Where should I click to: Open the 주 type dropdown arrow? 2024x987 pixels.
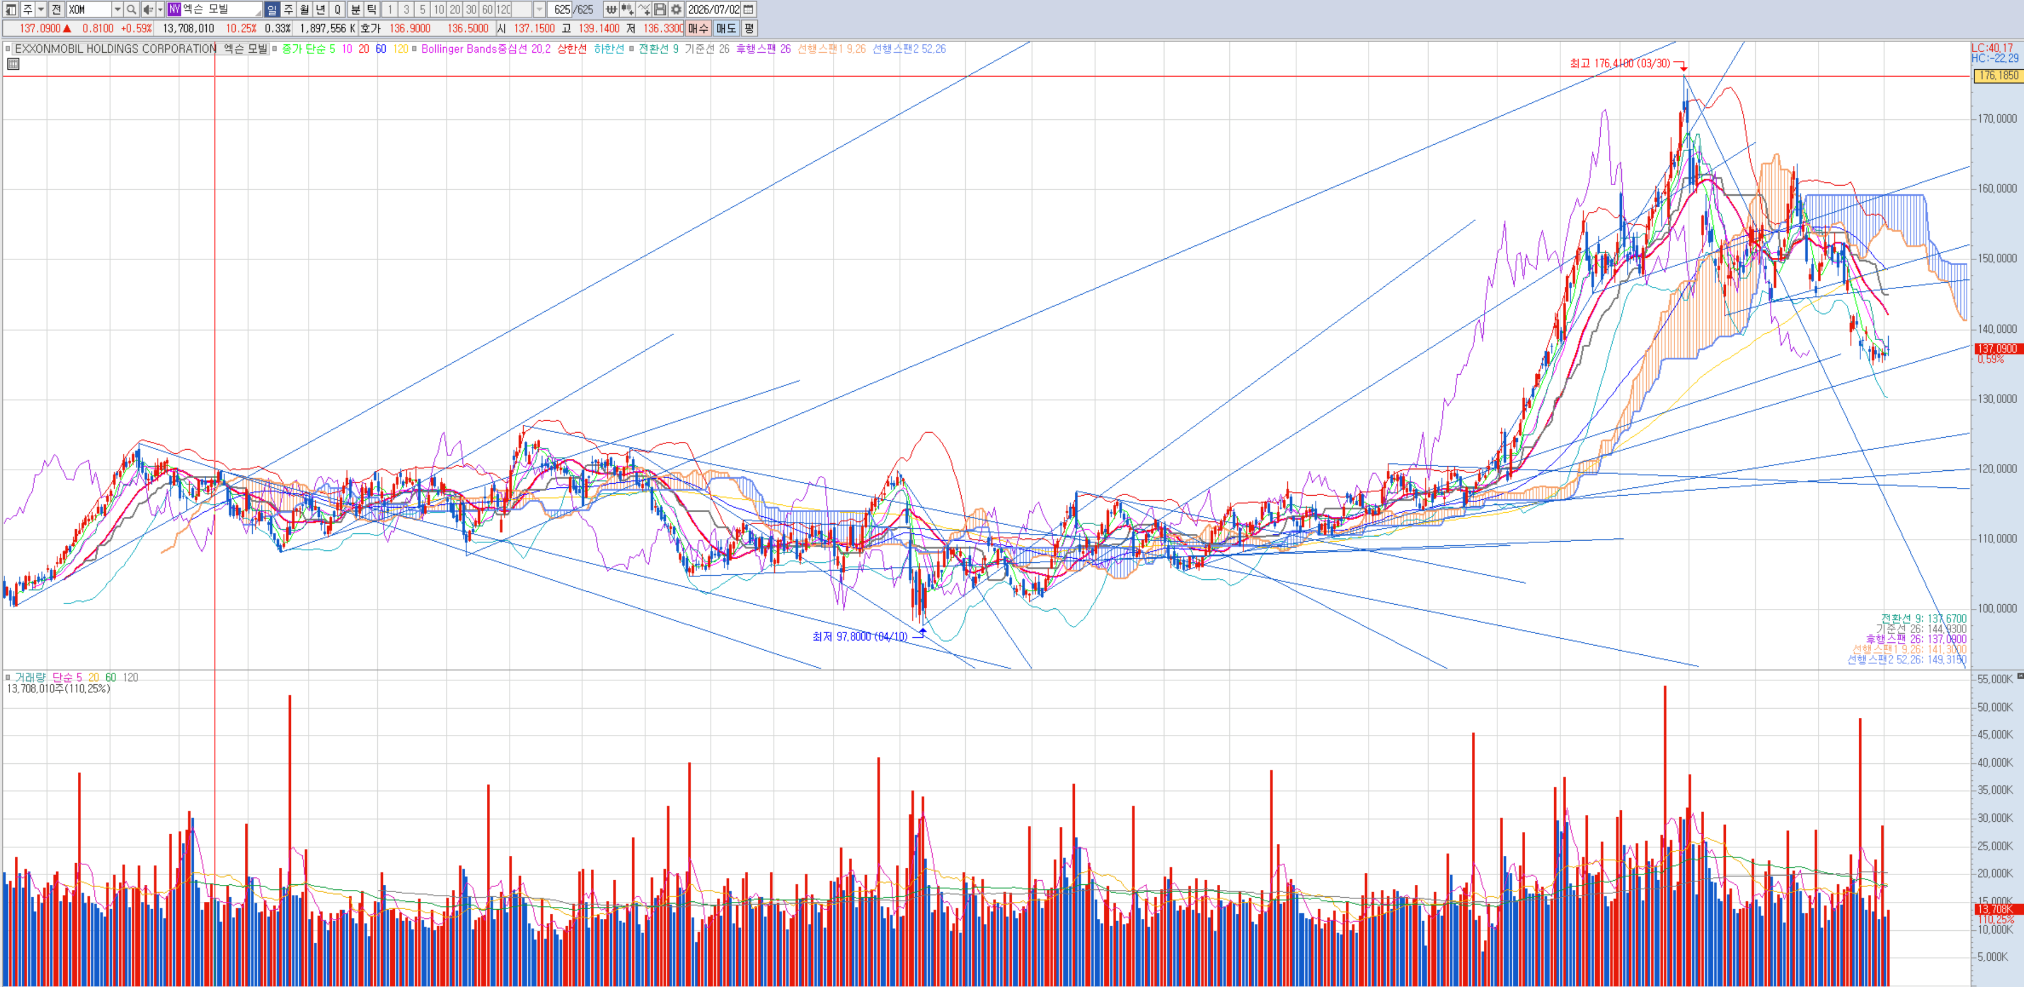41,10
